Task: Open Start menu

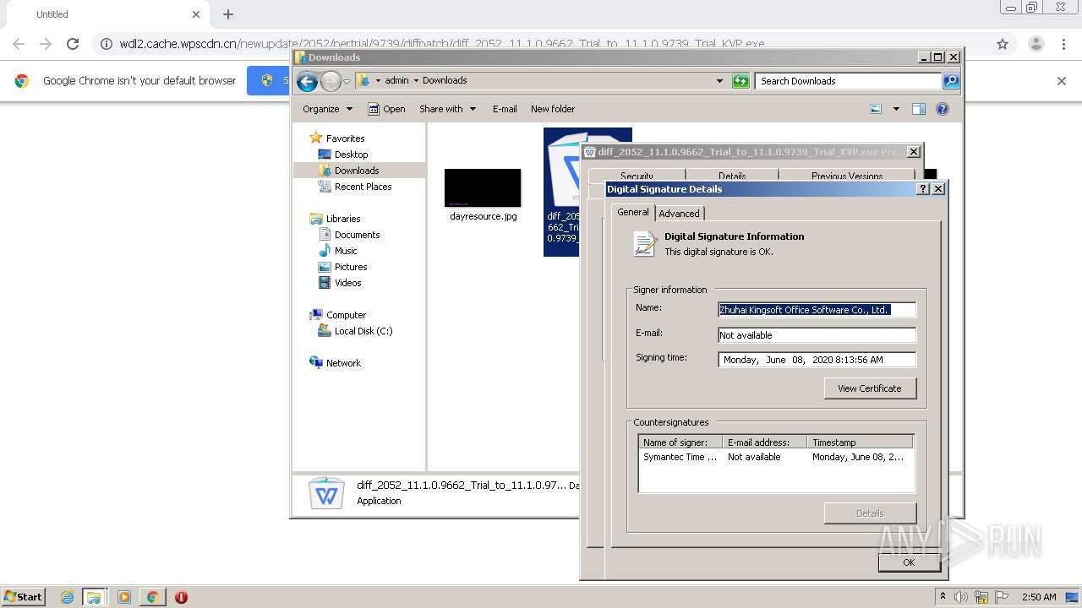Action: [23, 597]
